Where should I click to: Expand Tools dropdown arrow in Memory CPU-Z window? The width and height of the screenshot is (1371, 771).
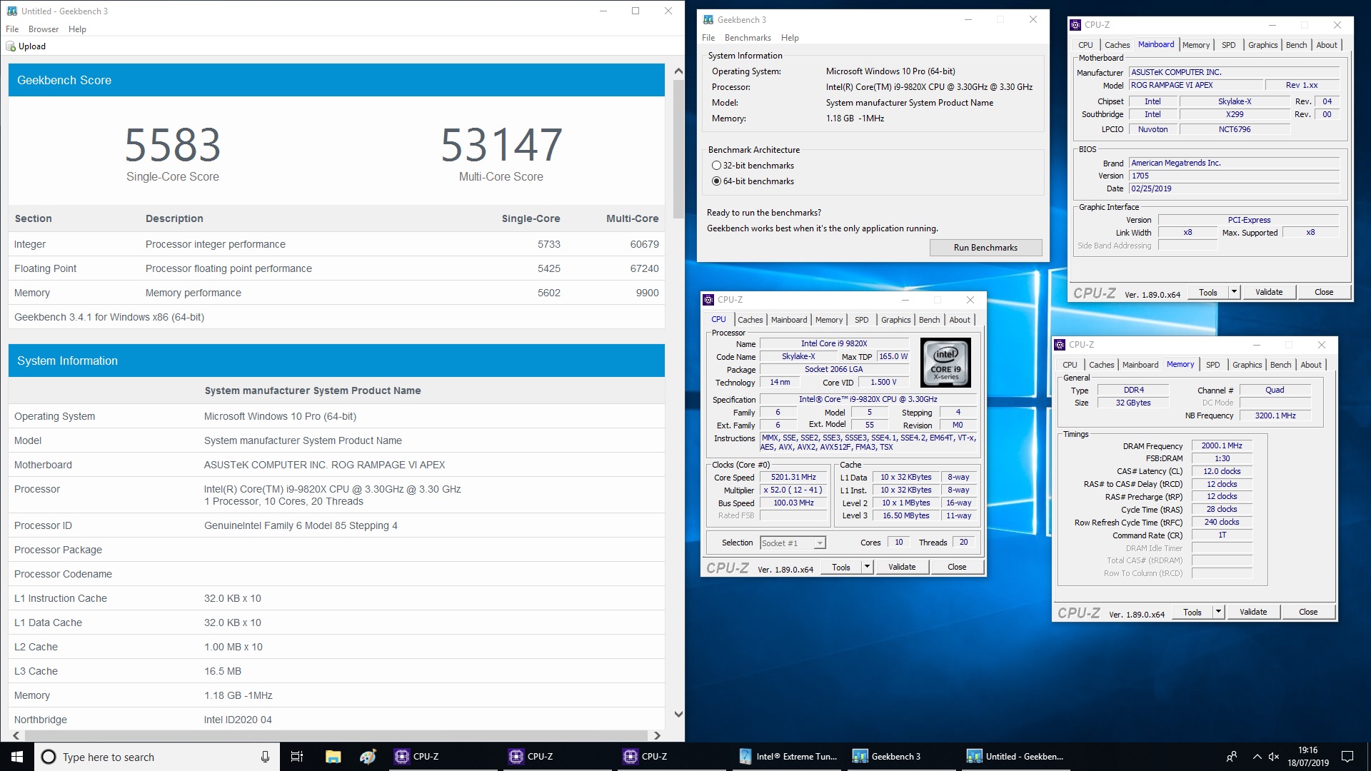pos(1218,612)
